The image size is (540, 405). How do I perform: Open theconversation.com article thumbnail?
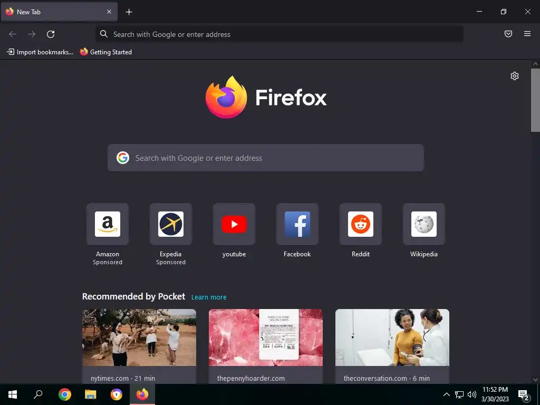(392, 337)
